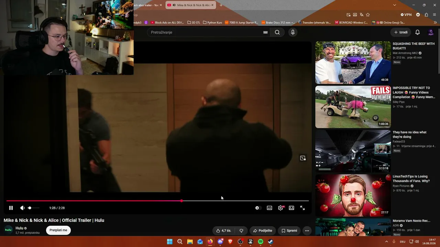The width and height of the screenshot is (440, 247).
Task: Open the 'Block Ads on ALL DEV...' bookmark
Action: click(167, 23)
